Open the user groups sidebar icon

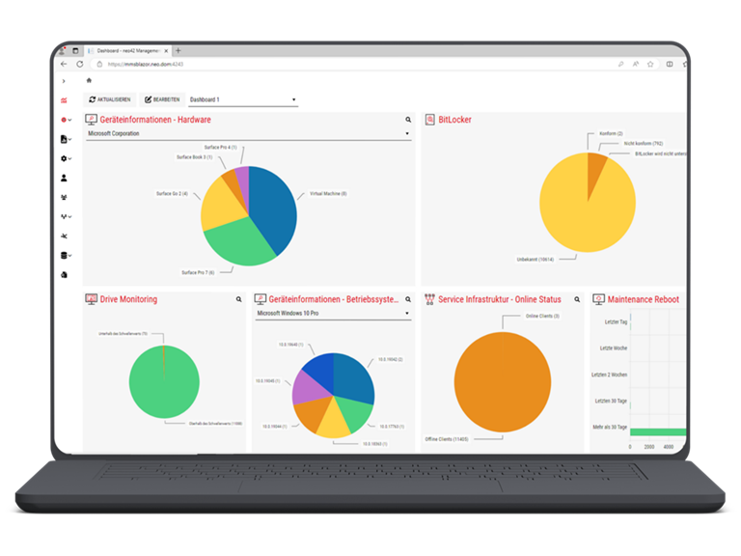tap(64, 197)
